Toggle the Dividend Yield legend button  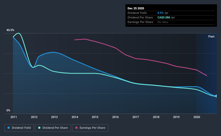(19, 128)
